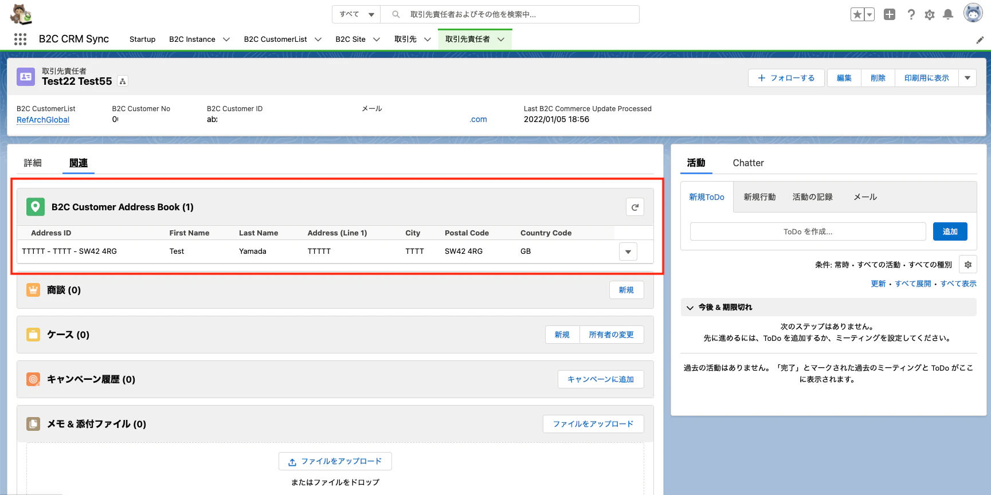Click the 削除 button
Screen dimensions: 991x495
(x=878, y=78)
